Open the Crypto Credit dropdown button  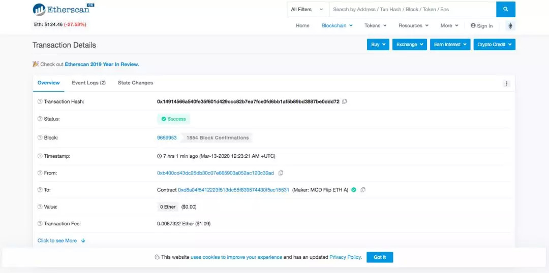(495, 44)
